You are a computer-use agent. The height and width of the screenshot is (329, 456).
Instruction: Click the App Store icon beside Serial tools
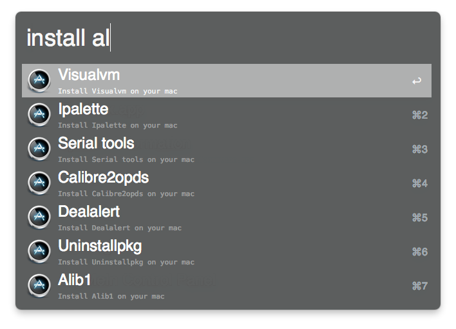(39, 149)
